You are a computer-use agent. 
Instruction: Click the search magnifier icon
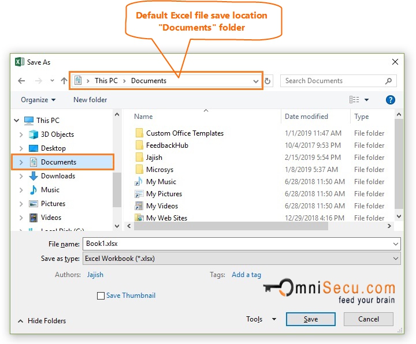pyautogui.click(x=389, y=81)
